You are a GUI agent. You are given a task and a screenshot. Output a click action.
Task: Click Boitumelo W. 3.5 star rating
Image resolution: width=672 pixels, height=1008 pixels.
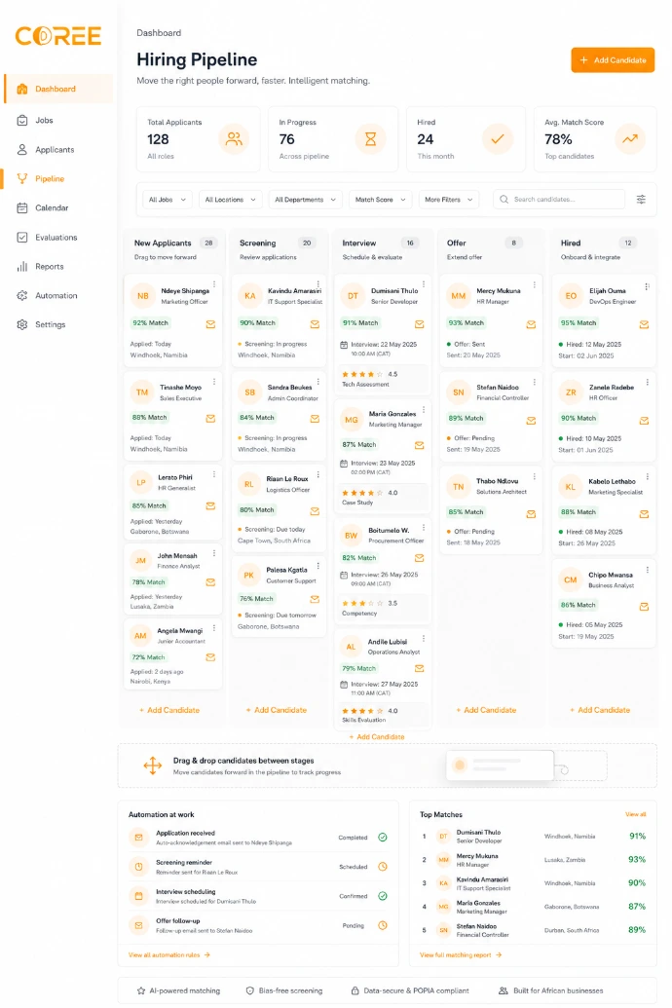click(x=370, y=603)
